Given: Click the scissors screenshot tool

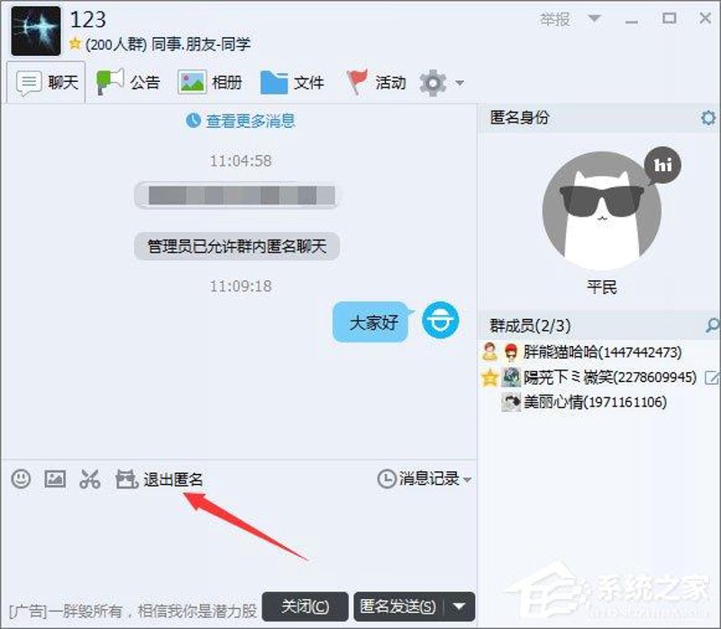Looking at the screenshot, I should pos(89,479).
